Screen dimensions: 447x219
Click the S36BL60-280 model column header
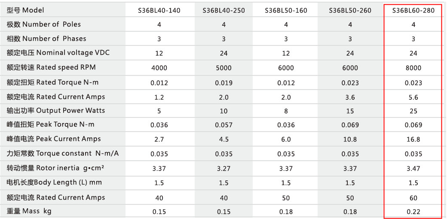[413, 11]
